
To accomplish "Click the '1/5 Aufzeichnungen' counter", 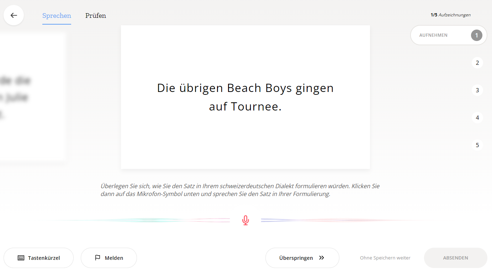I will [x=450, y=15].
